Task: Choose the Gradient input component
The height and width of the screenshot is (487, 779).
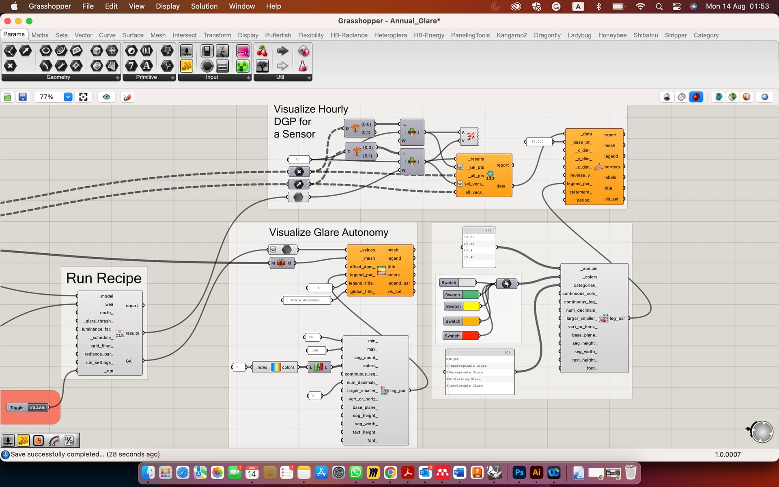Action: point(243,51)
